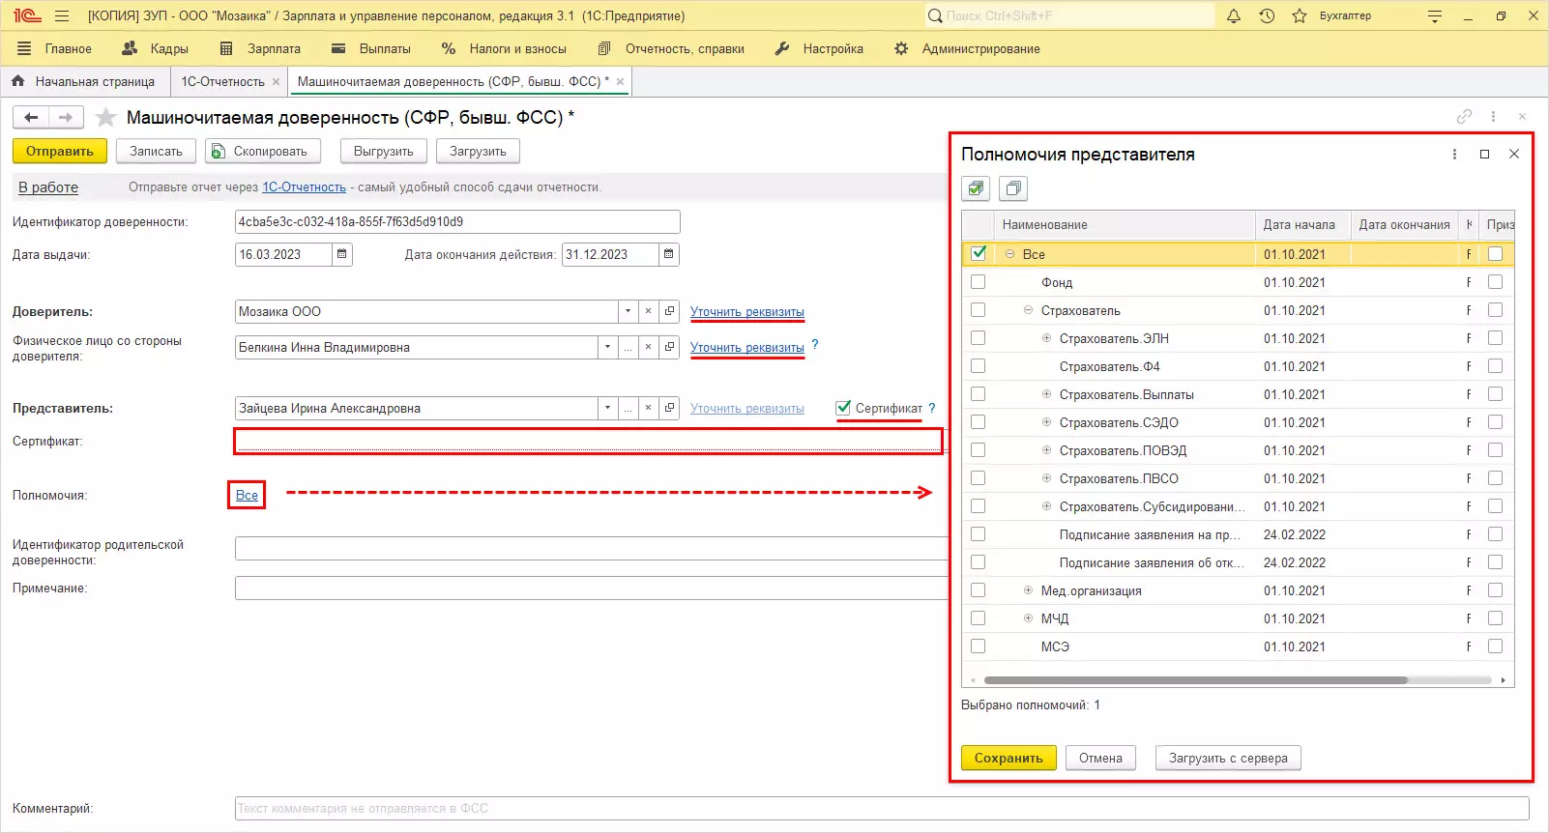Open the Доверитель dropdown list

coord(628,311)
